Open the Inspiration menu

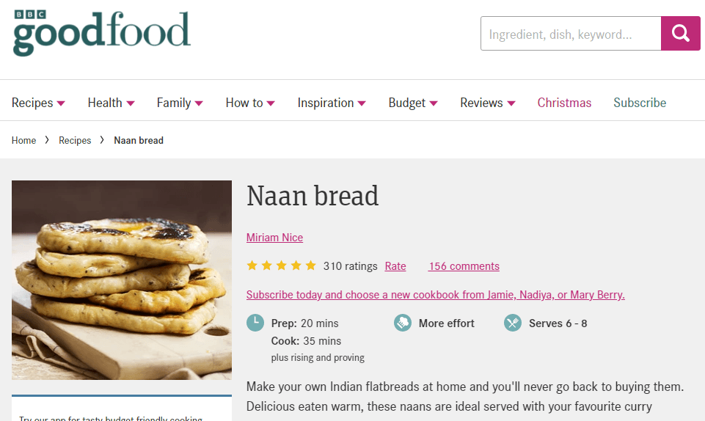pos(331,103)
